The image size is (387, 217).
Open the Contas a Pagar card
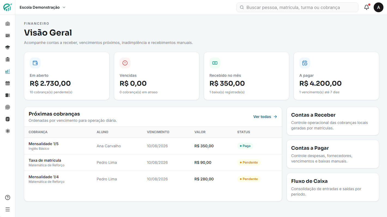pos(333,154)
